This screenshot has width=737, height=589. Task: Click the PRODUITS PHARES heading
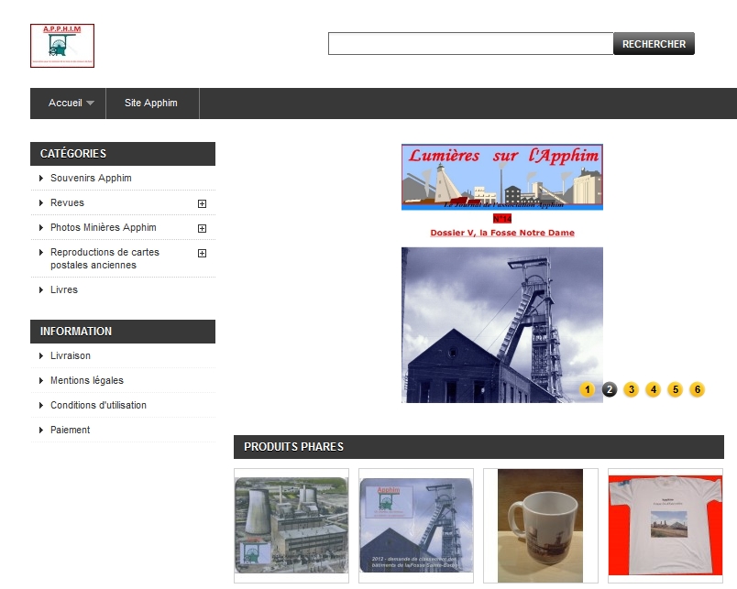(293, 447)
